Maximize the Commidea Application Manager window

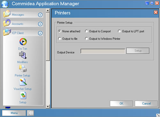(x=152, y=3)
